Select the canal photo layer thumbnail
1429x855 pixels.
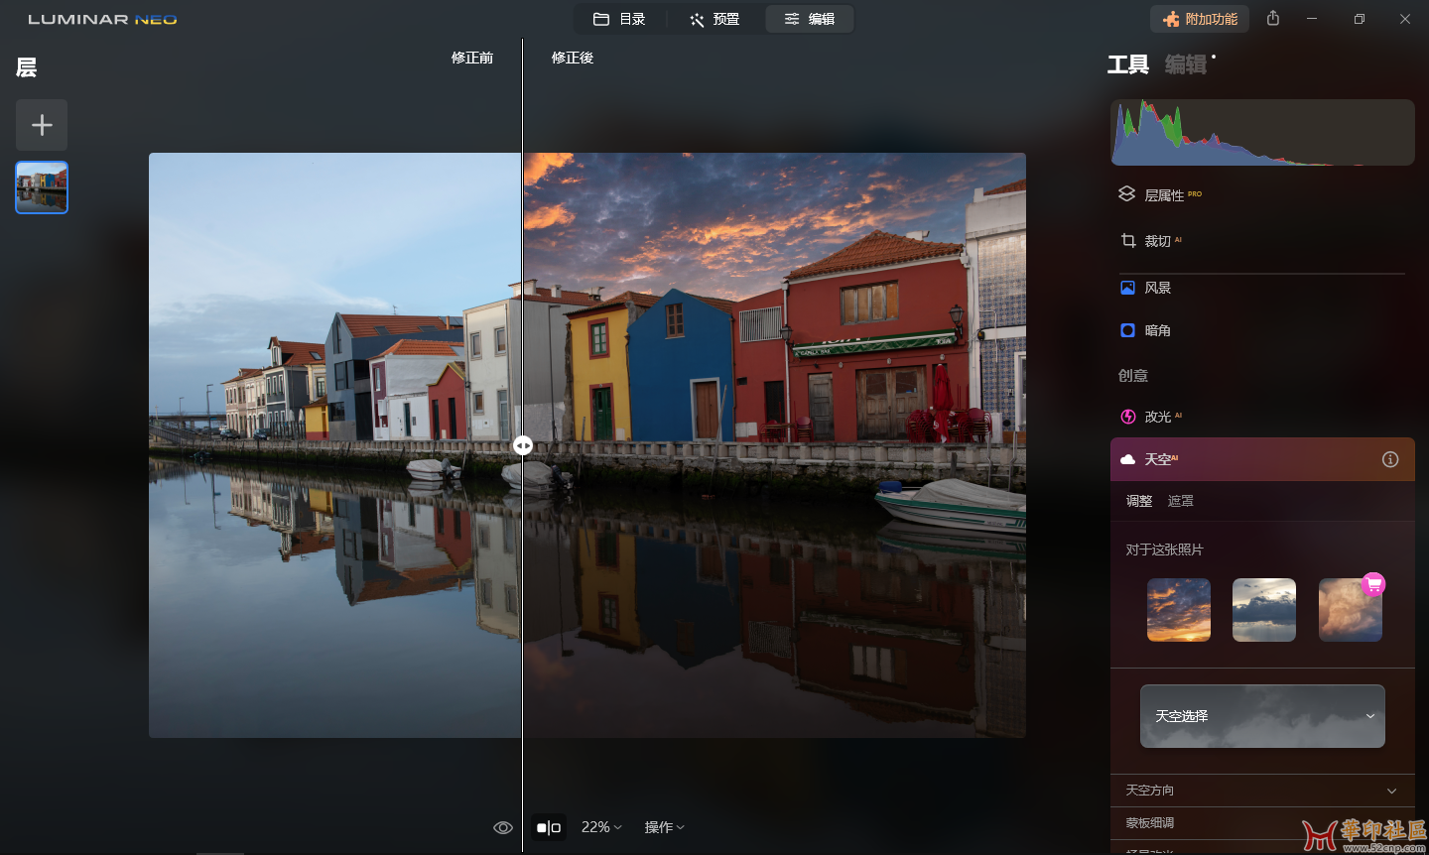coord(42,187)
